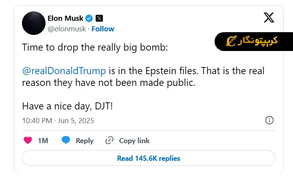The height and width of the screenshot is (180, 293).
Task: Like the post with the pink heart icon
Action: pyautogui.click(x=28, y=140)
